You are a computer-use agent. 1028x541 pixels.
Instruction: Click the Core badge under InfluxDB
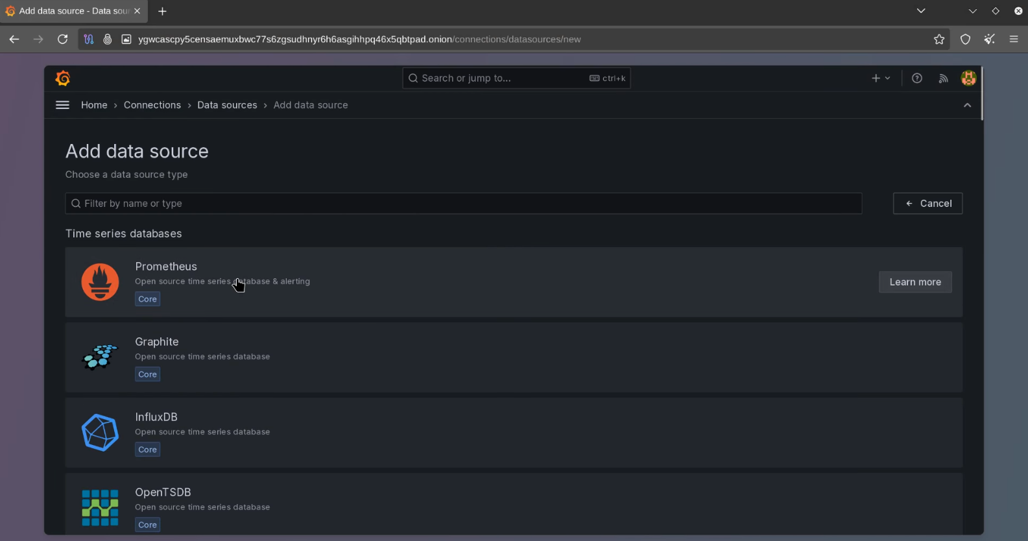tap(147, 450)
